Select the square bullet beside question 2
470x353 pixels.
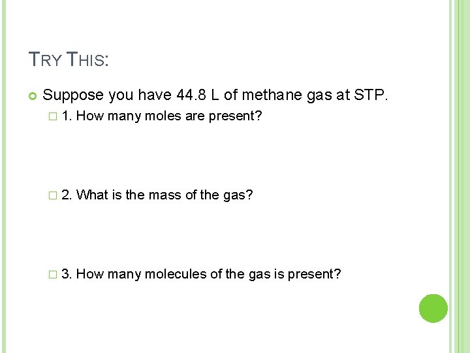click(53, 195)
